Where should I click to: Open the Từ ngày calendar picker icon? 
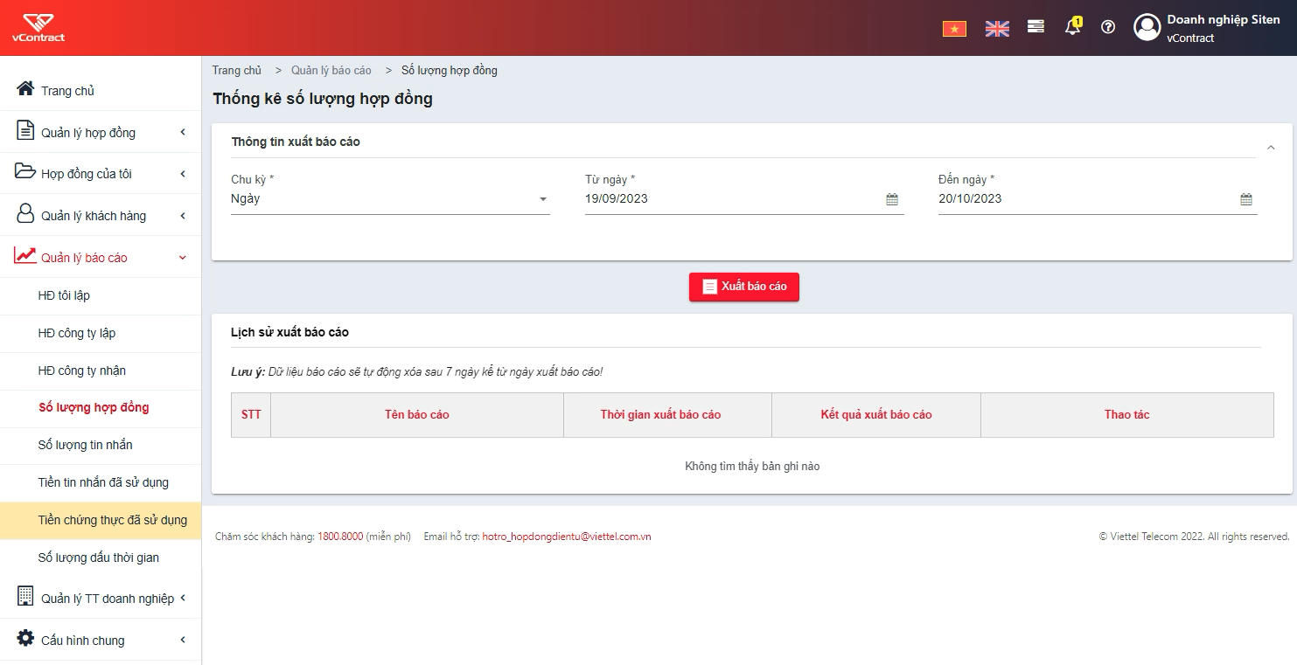(x=892, y=199)
